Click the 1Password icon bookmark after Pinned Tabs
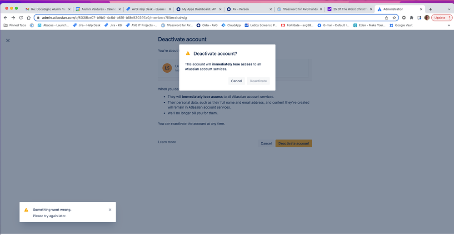Image resolution: width=454 pixels, height=235 pixels. click(x=32, y=25)
